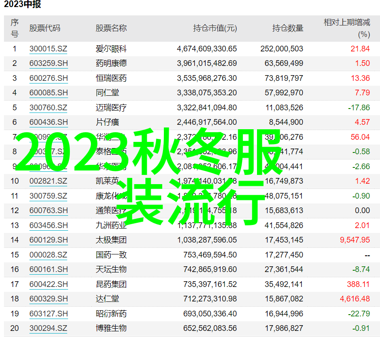Click the 股票名称 column header

[x=111, y=29]
